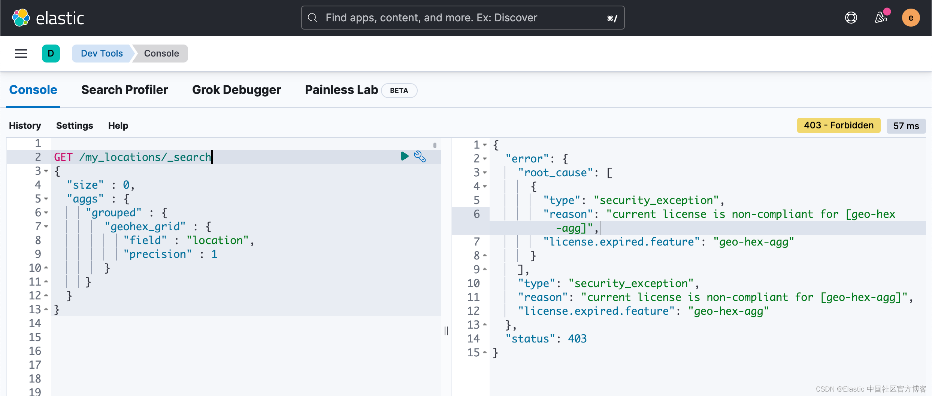Switch to Grok Debugger tab
The image size is (932, 396).
tap(236, 90)
